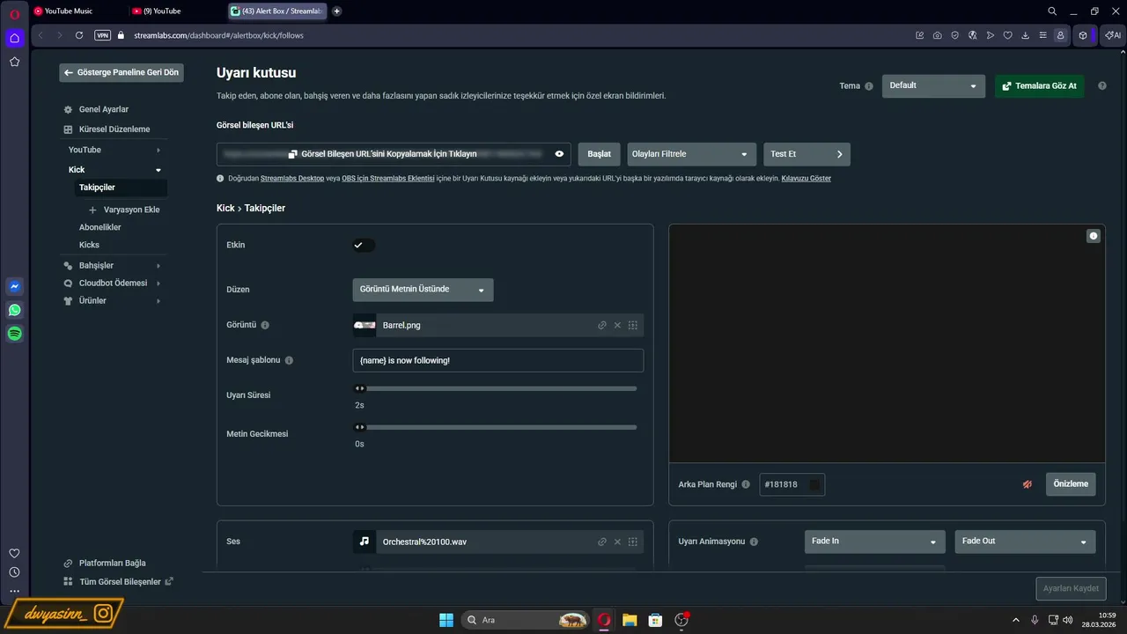Open Windows Start menu
The image size is (1127, 634).
446,620
